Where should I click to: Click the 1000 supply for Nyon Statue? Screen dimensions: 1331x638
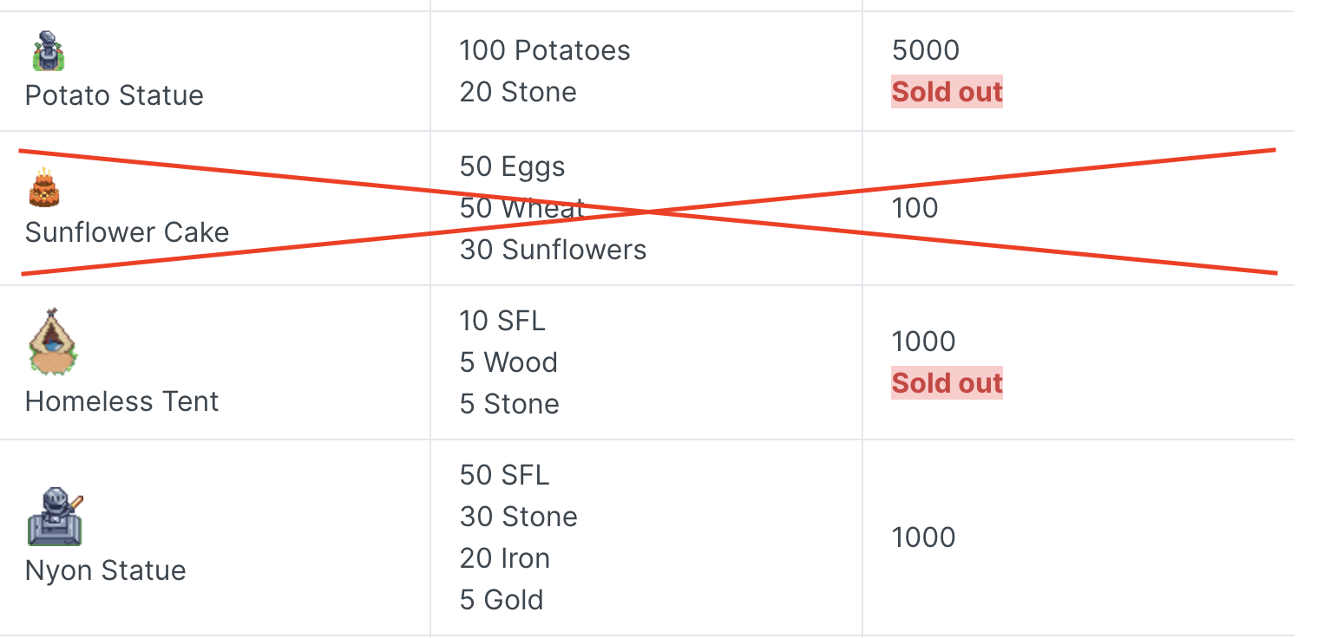(924, 537)
